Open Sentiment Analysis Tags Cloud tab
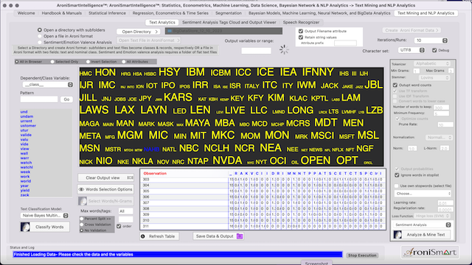The height and width of the screenshot is (265, 472). coord(229,22)
